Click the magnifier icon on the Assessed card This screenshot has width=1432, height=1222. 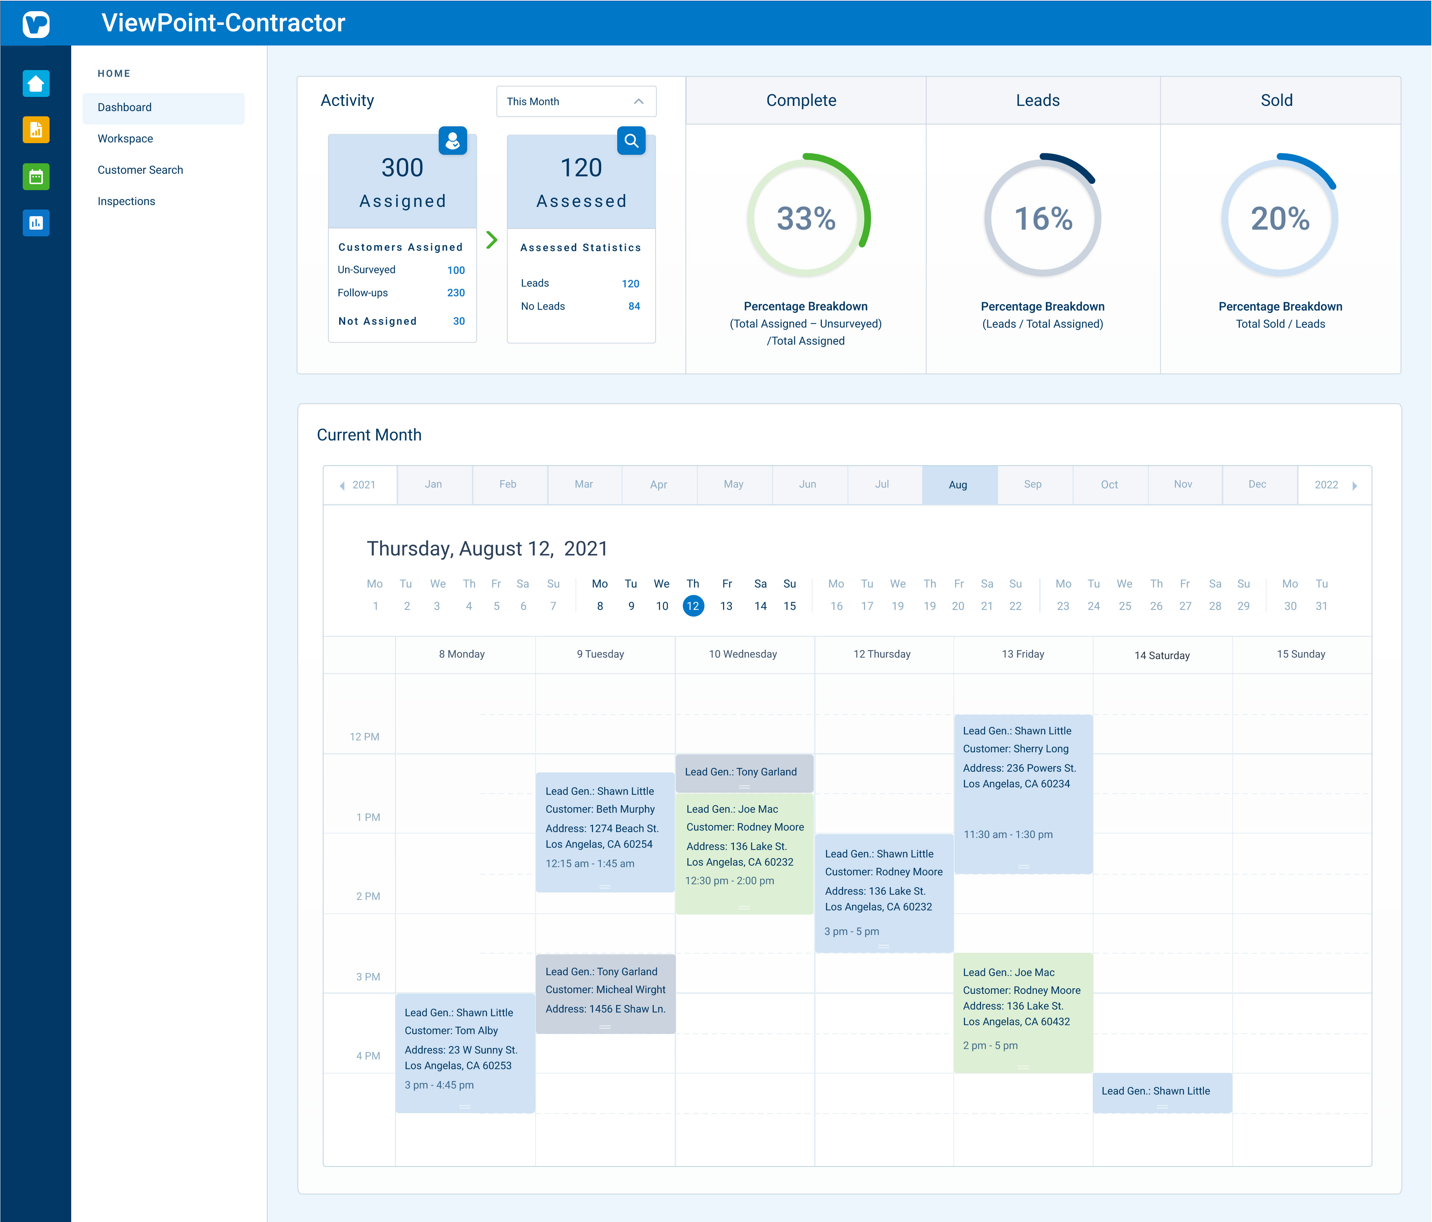tap(631, 141)
